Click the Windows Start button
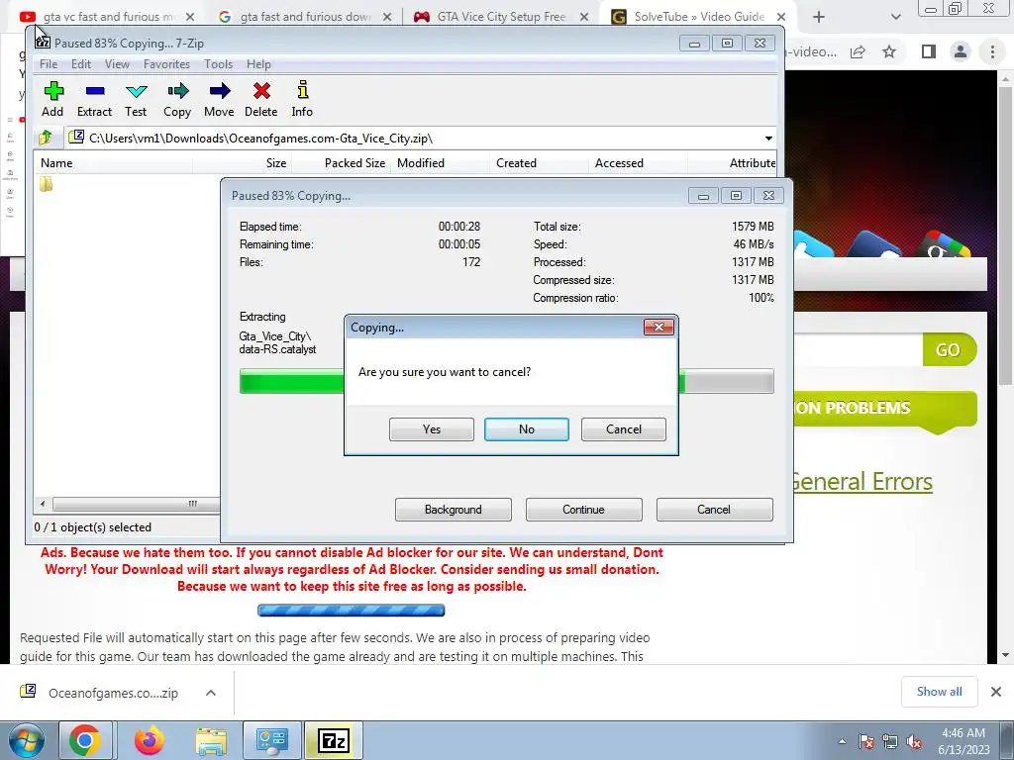This screenshot has width=1014, height=760. click(26, 740)
